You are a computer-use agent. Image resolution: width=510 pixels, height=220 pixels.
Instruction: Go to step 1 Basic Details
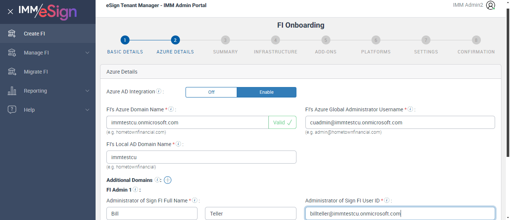125,40
